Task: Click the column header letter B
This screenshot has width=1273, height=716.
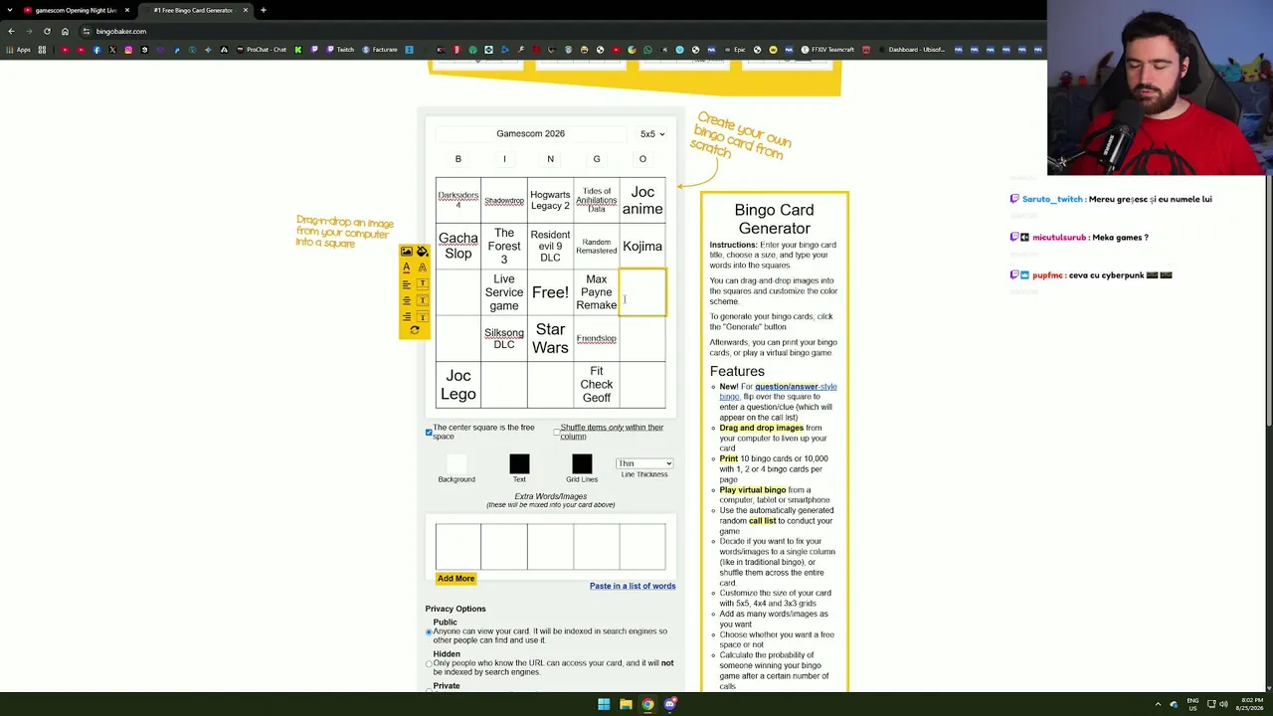Action: click(x=458, y=159)
